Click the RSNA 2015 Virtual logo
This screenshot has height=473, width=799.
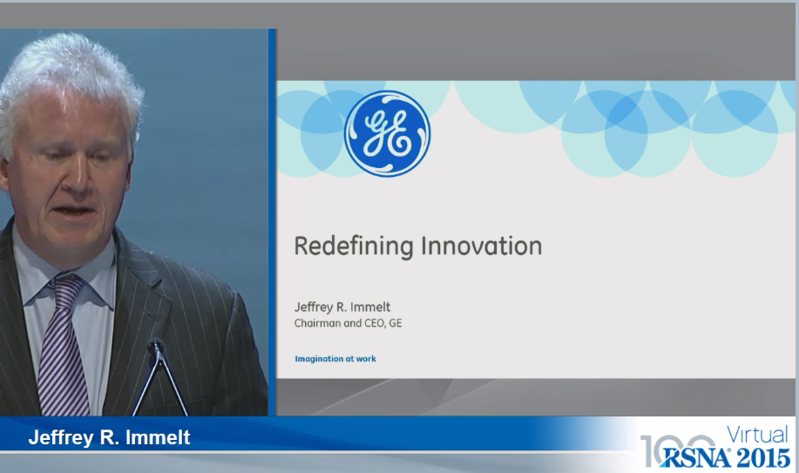coord(716,447)
